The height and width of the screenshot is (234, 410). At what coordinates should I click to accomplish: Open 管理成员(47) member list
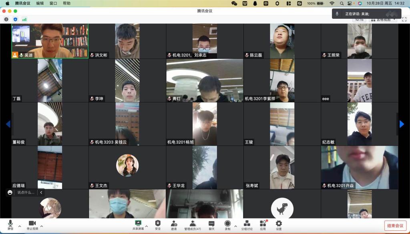193,225
